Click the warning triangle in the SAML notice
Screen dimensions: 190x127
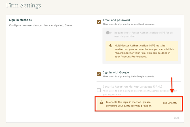tap(101, 102)
